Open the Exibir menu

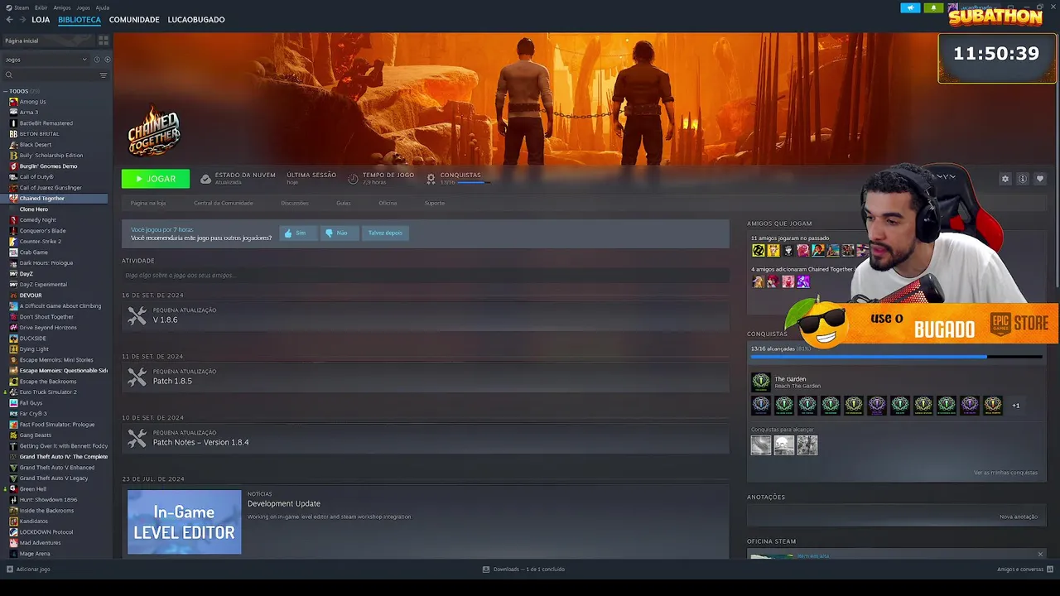41,7
